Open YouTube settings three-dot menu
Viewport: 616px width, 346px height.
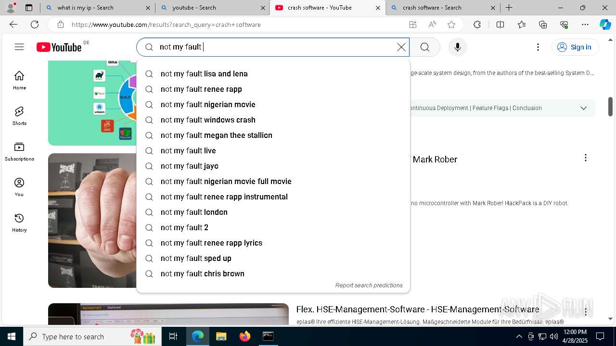point(538,47)
